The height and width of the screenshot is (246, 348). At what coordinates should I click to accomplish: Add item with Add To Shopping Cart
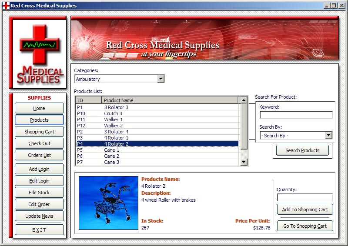(305, 209)
